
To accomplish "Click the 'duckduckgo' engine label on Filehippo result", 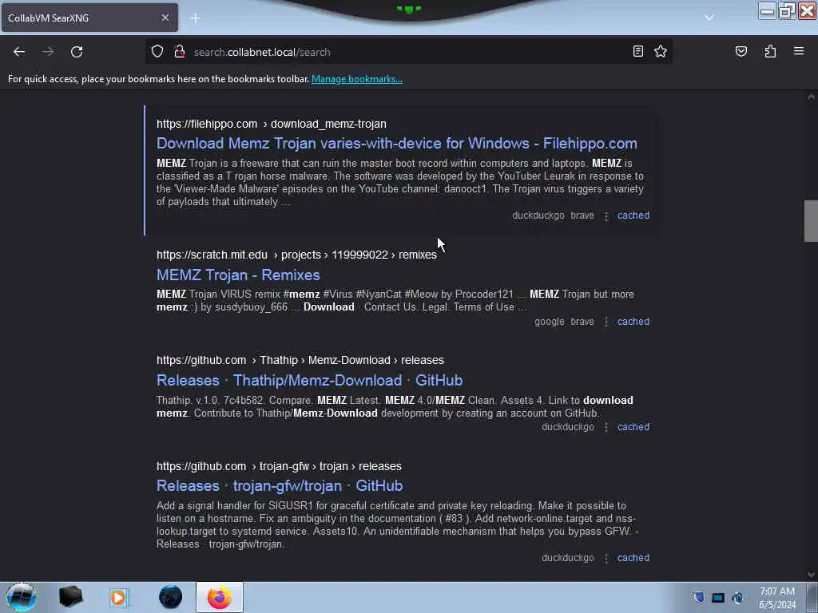I will pyautogui.click(x=538, y=216).
